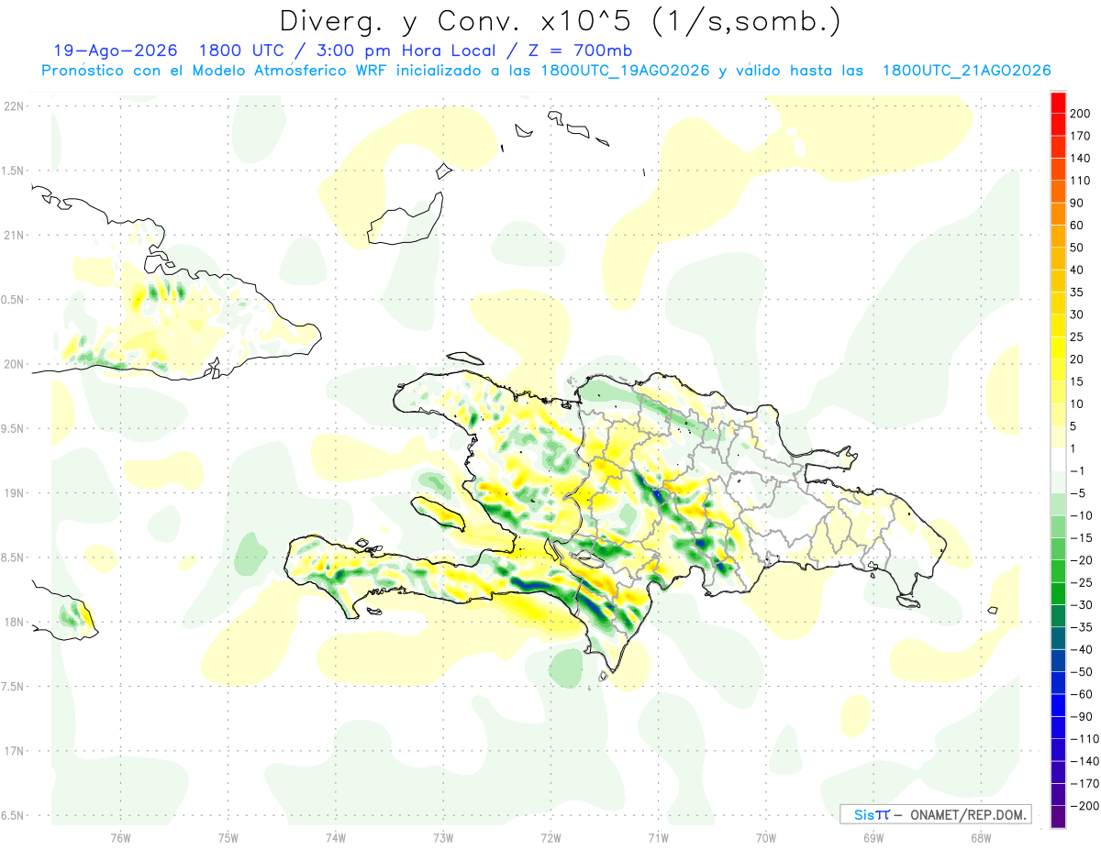1101x850 pixels.
Task: Click the colorbar label '-200'
Action: [x=1083, y=806]
